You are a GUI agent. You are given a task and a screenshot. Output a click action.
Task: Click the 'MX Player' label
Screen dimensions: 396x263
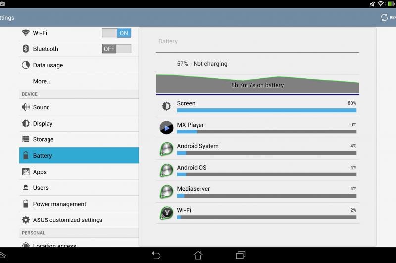191,125
